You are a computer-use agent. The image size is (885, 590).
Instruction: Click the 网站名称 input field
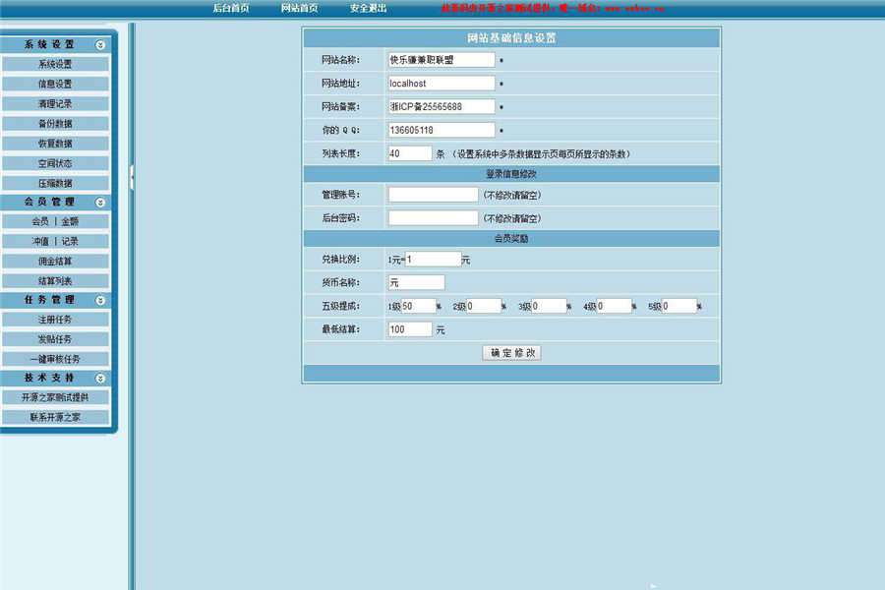[x=442, y=60]
